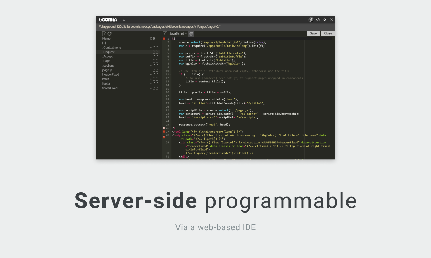Open body icon of .Request row
Viewport: 431px width, 258px height.
pos(154,52)
